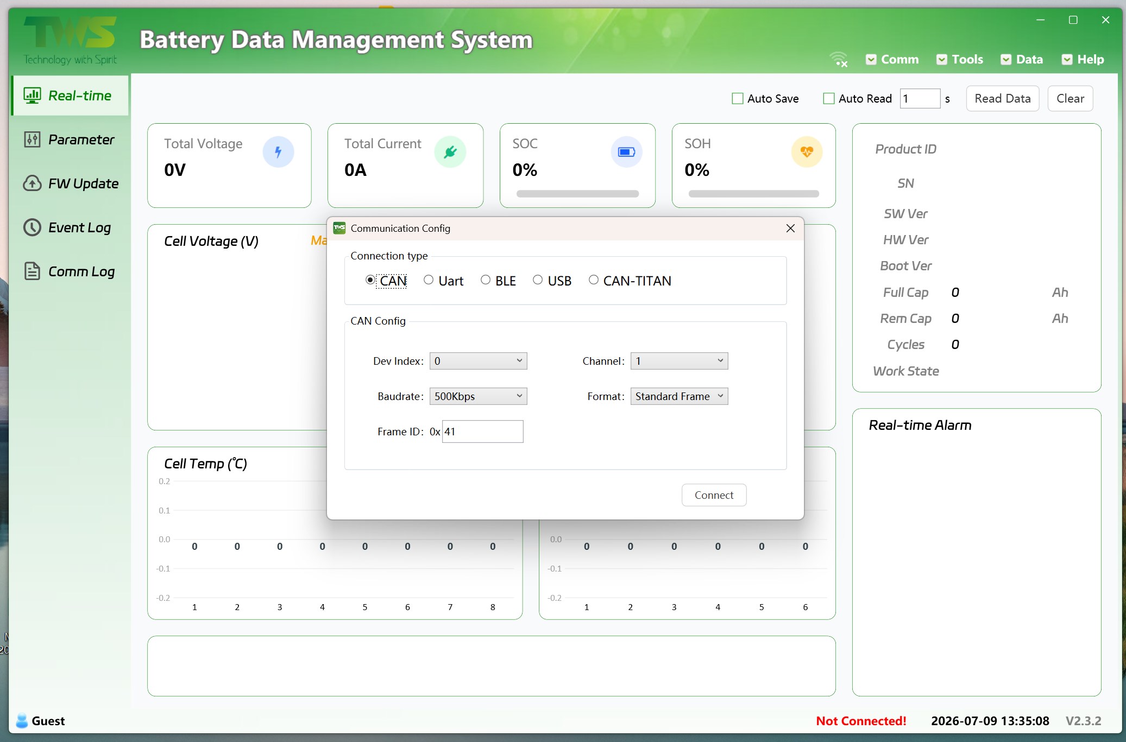This screenshot has height=742, width=1126.
Task: Open the Tools menu
Action: click(960, 60)
